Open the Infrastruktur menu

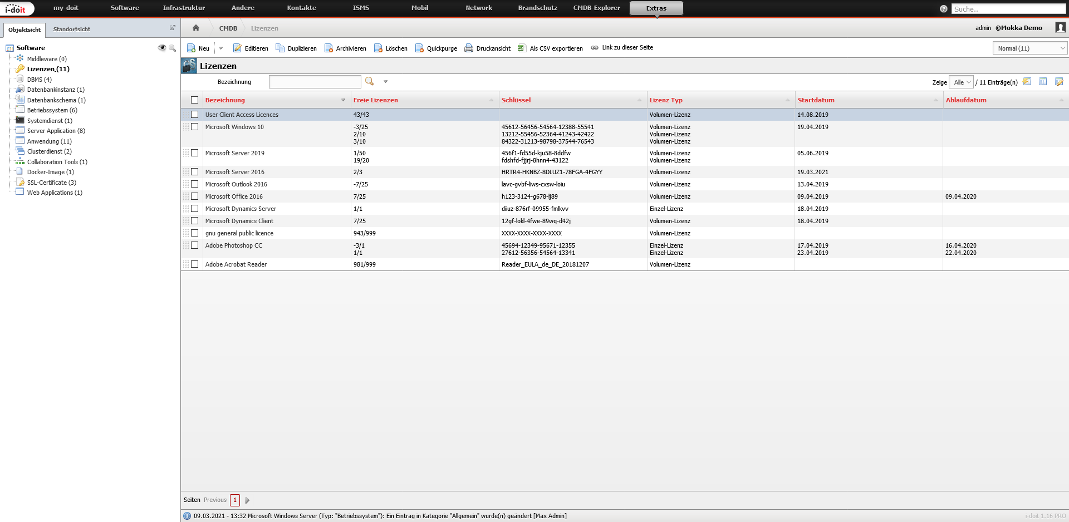click(184, 8)
